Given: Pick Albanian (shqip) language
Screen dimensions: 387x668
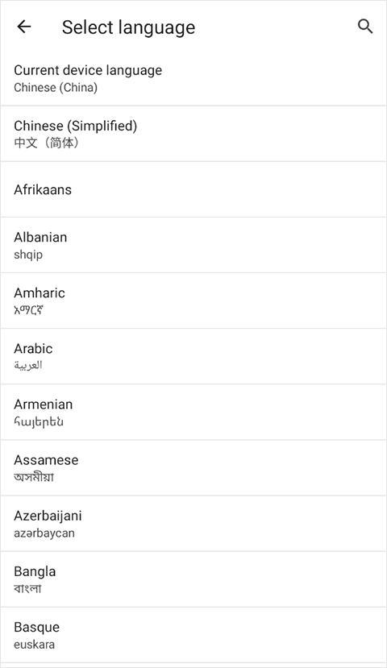Looking at the screenshot, I should [193, 246].
